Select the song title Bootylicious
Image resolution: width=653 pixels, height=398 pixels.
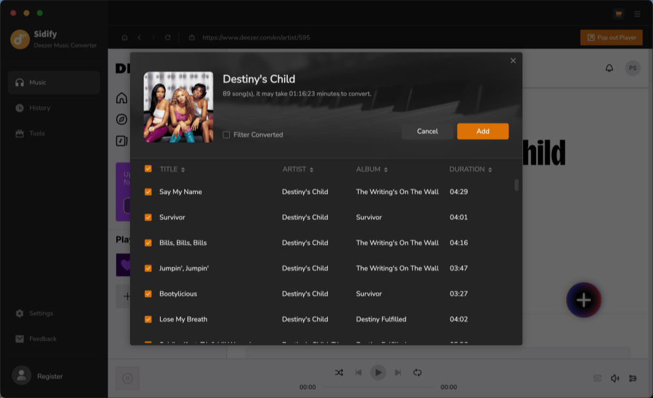(178, 294)
